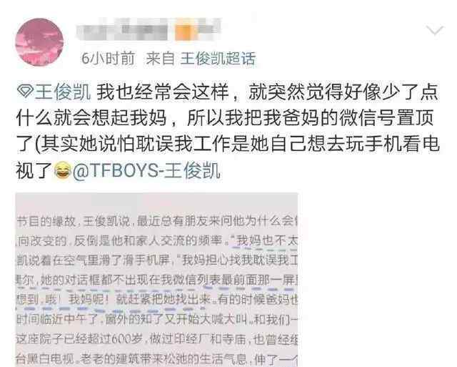Click image line 这座院子已经超过600岁
The height and width of the screenshot is (367, 457).
pos(79,339)
